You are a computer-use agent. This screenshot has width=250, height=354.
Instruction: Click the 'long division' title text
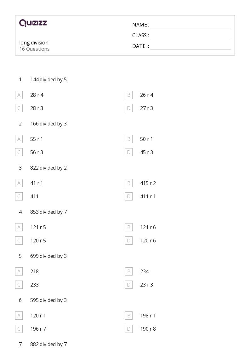[x=34, y=43]
